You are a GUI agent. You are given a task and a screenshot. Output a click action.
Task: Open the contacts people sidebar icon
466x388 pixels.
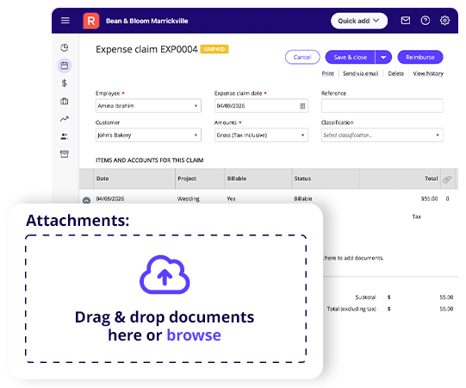pyautogui.click(x=65, y=136)
